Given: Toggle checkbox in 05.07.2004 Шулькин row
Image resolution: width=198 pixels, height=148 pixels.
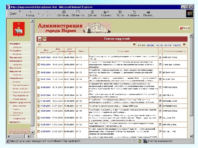Looking at the screenshot, I should pos(160,72).
